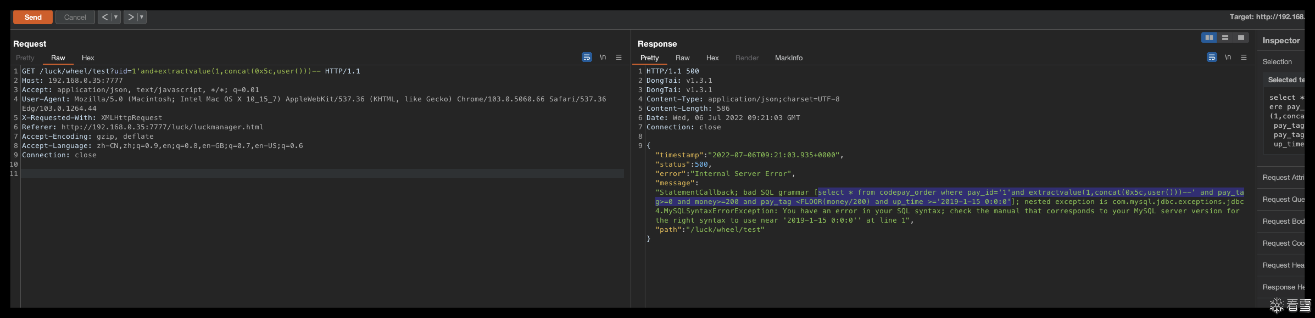The width and height of the screenshot is (1315, 318).
Task: Open the MarkInfo response tab
Action: (788, 58)
